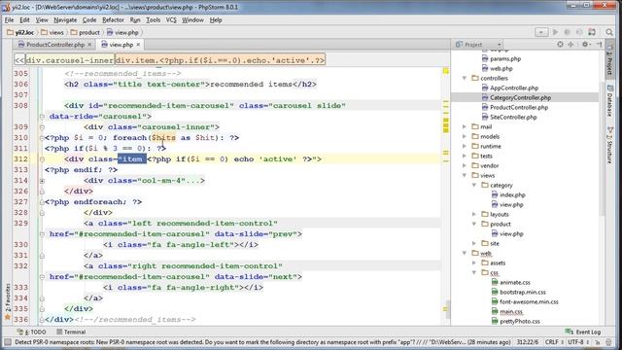
Task: Open the VCS menu
Action: (171, 19)
